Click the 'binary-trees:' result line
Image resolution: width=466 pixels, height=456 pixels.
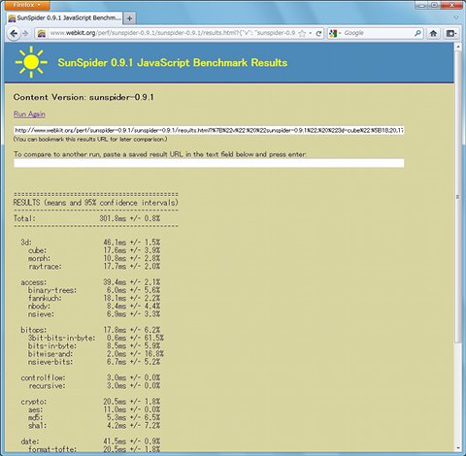(94, 290)
